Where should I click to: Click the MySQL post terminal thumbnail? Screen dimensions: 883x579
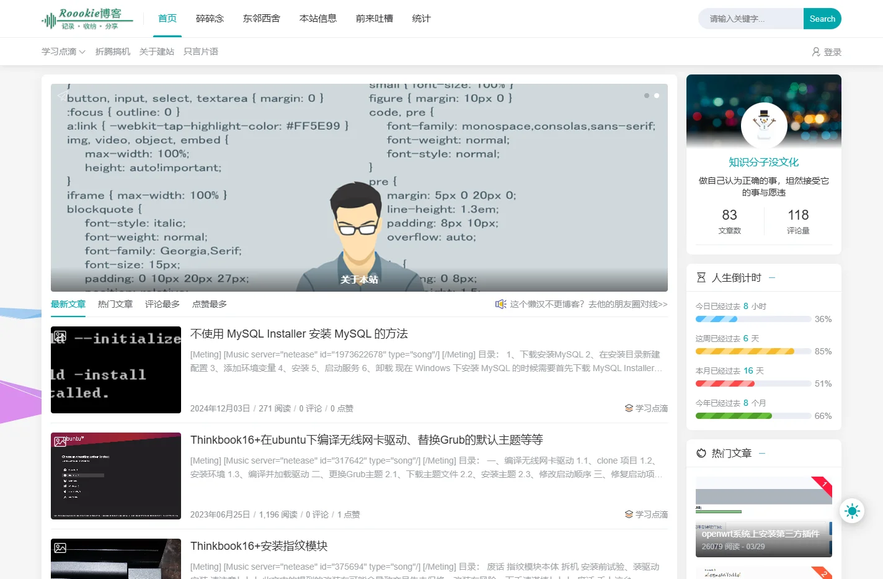(116, 370)
